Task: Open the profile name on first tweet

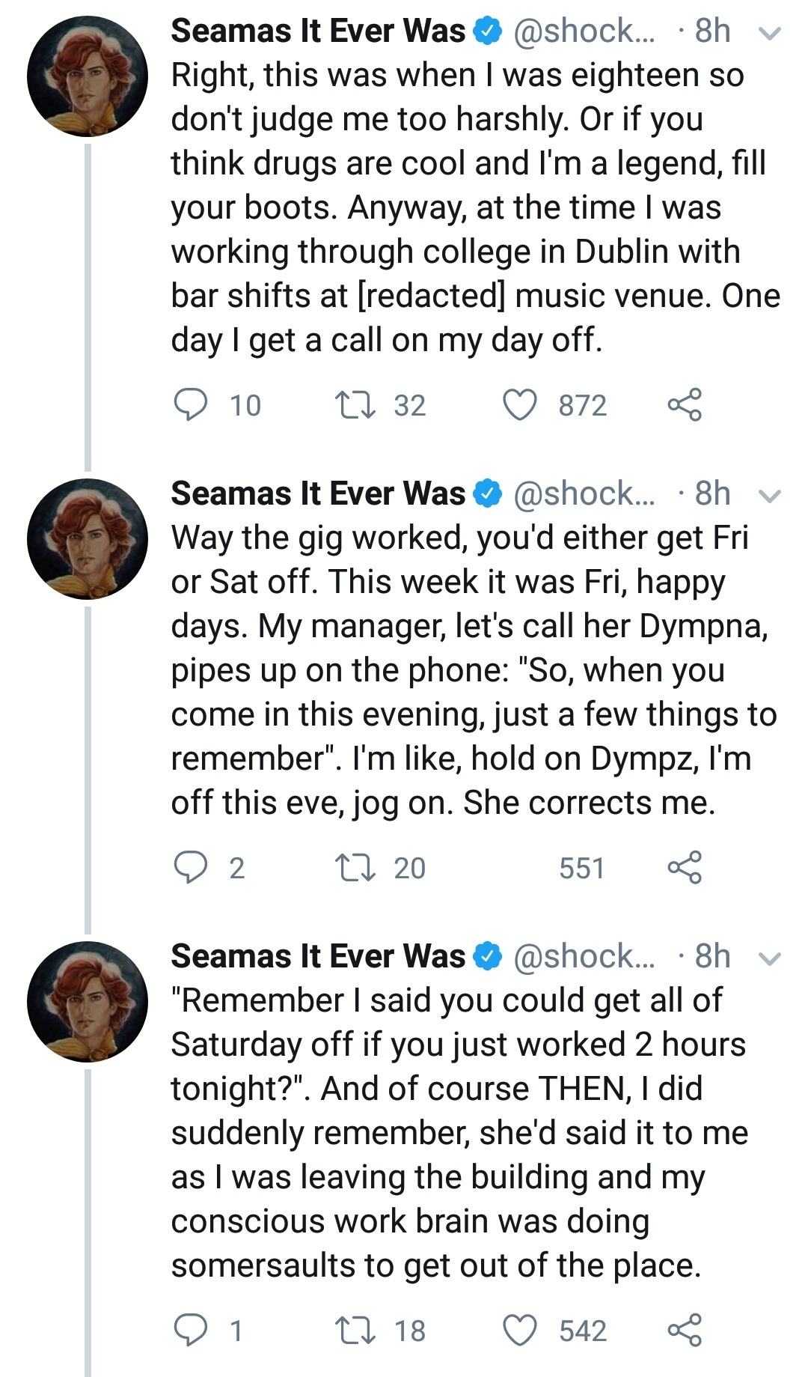Action: [318, 31]
